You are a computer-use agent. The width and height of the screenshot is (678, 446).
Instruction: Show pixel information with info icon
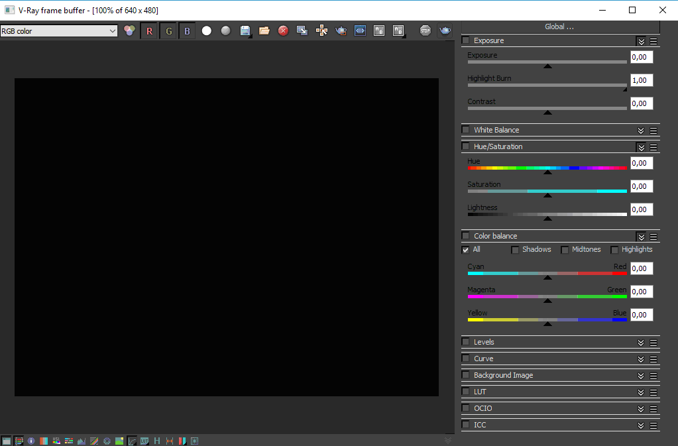[x=31, y=441]
